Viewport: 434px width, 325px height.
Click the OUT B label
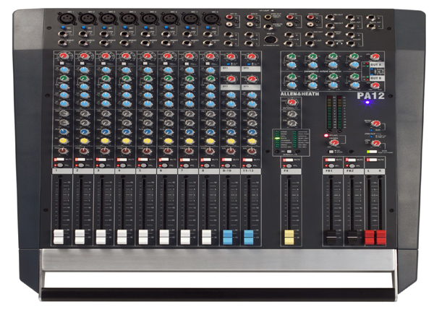tap(376, 78)
